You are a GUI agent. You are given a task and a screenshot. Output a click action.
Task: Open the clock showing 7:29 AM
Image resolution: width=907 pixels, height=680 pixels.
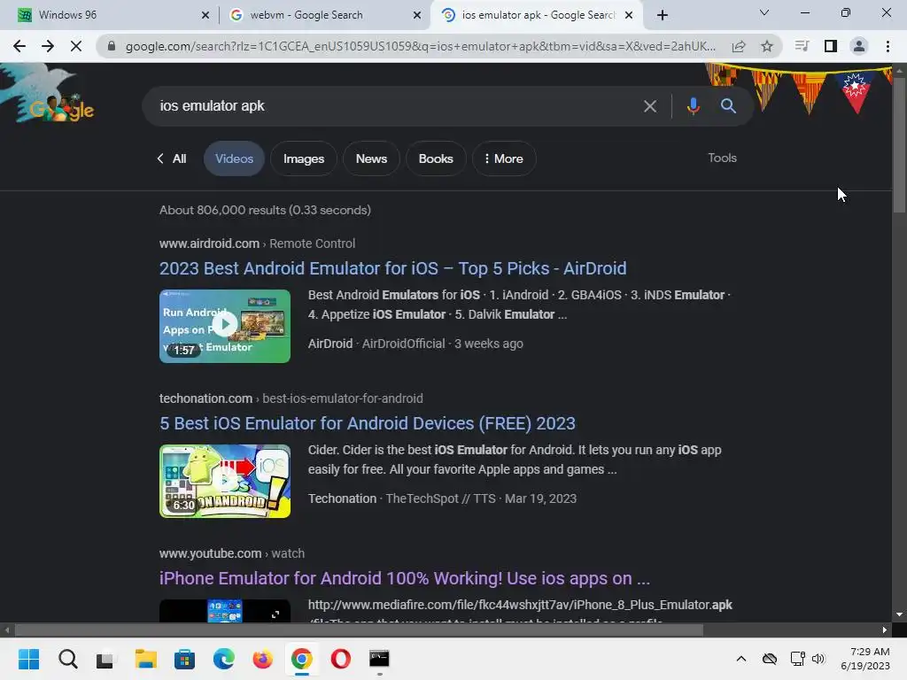[x=864, y=659]
